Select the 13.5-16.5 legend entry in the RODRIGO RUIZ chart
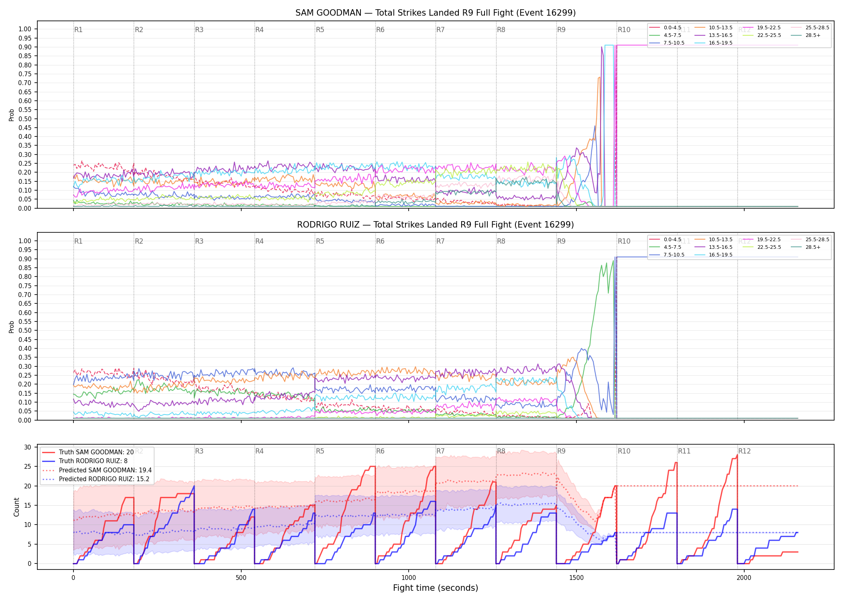Viewport: 843px width, 602px height. coord(713,247)
